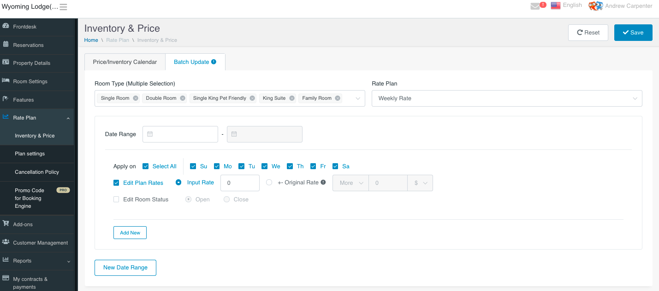Open the Rate Plan dropdown

click(506, 98)
